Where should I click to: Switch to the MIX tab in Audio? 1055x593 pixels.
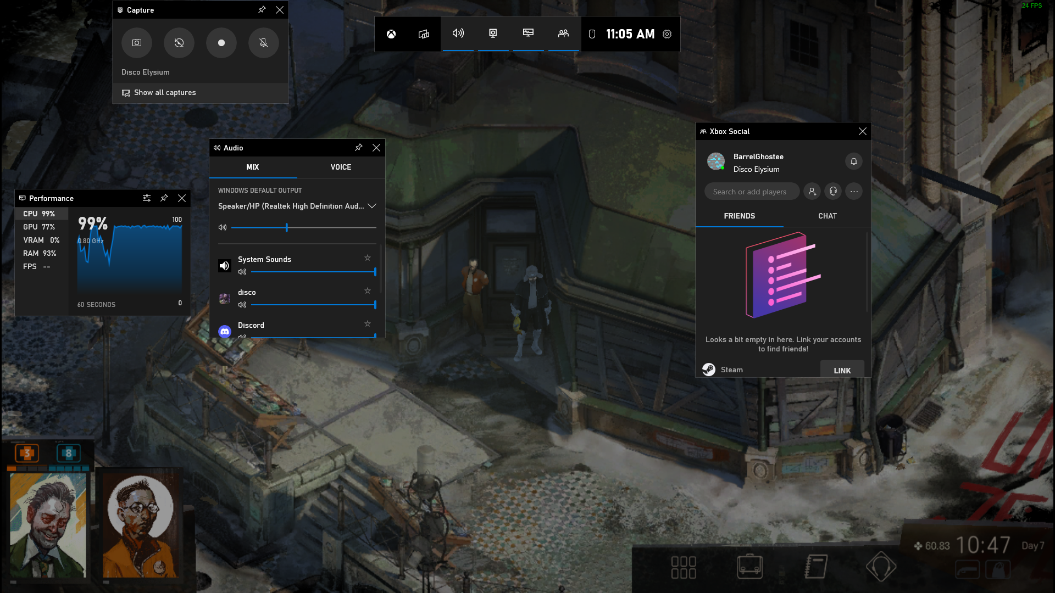pos(253,167)
